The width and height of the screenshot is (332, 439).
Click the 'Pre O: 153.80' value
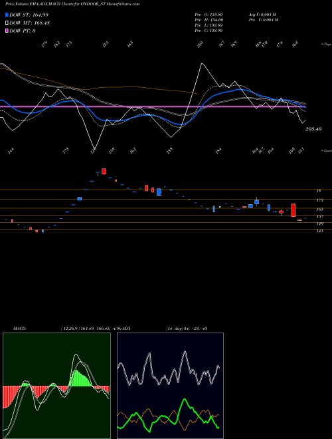coord(208,14)
